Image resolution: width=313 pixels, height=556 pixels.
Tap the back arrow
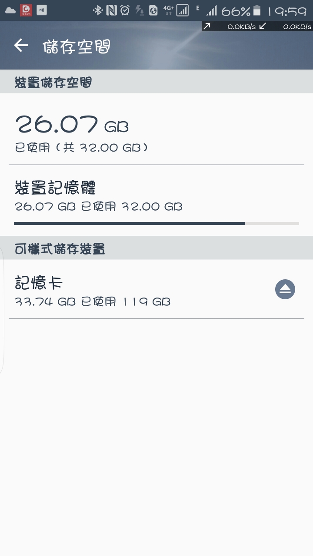point(21,46)
